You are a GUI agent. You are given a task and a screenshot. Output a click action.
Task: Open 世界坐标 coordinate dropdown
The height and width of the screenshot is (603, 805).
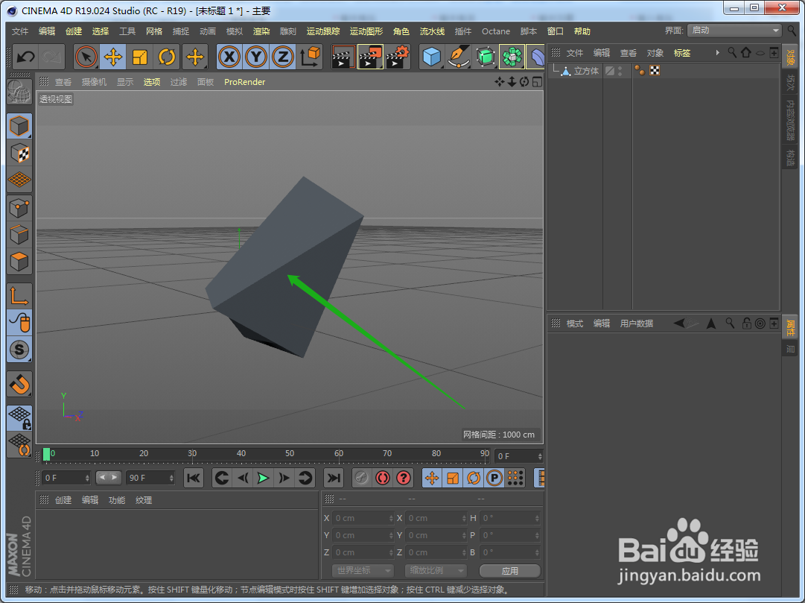pos(363,571)
